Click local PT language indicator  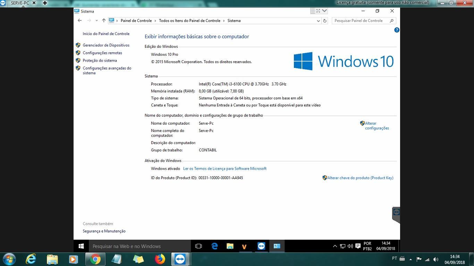394,258
